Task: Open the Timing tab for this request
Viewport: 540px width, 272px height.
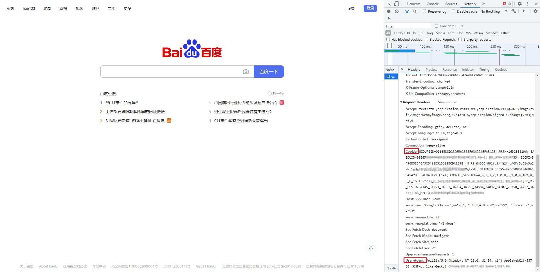Action: point(484,69)
